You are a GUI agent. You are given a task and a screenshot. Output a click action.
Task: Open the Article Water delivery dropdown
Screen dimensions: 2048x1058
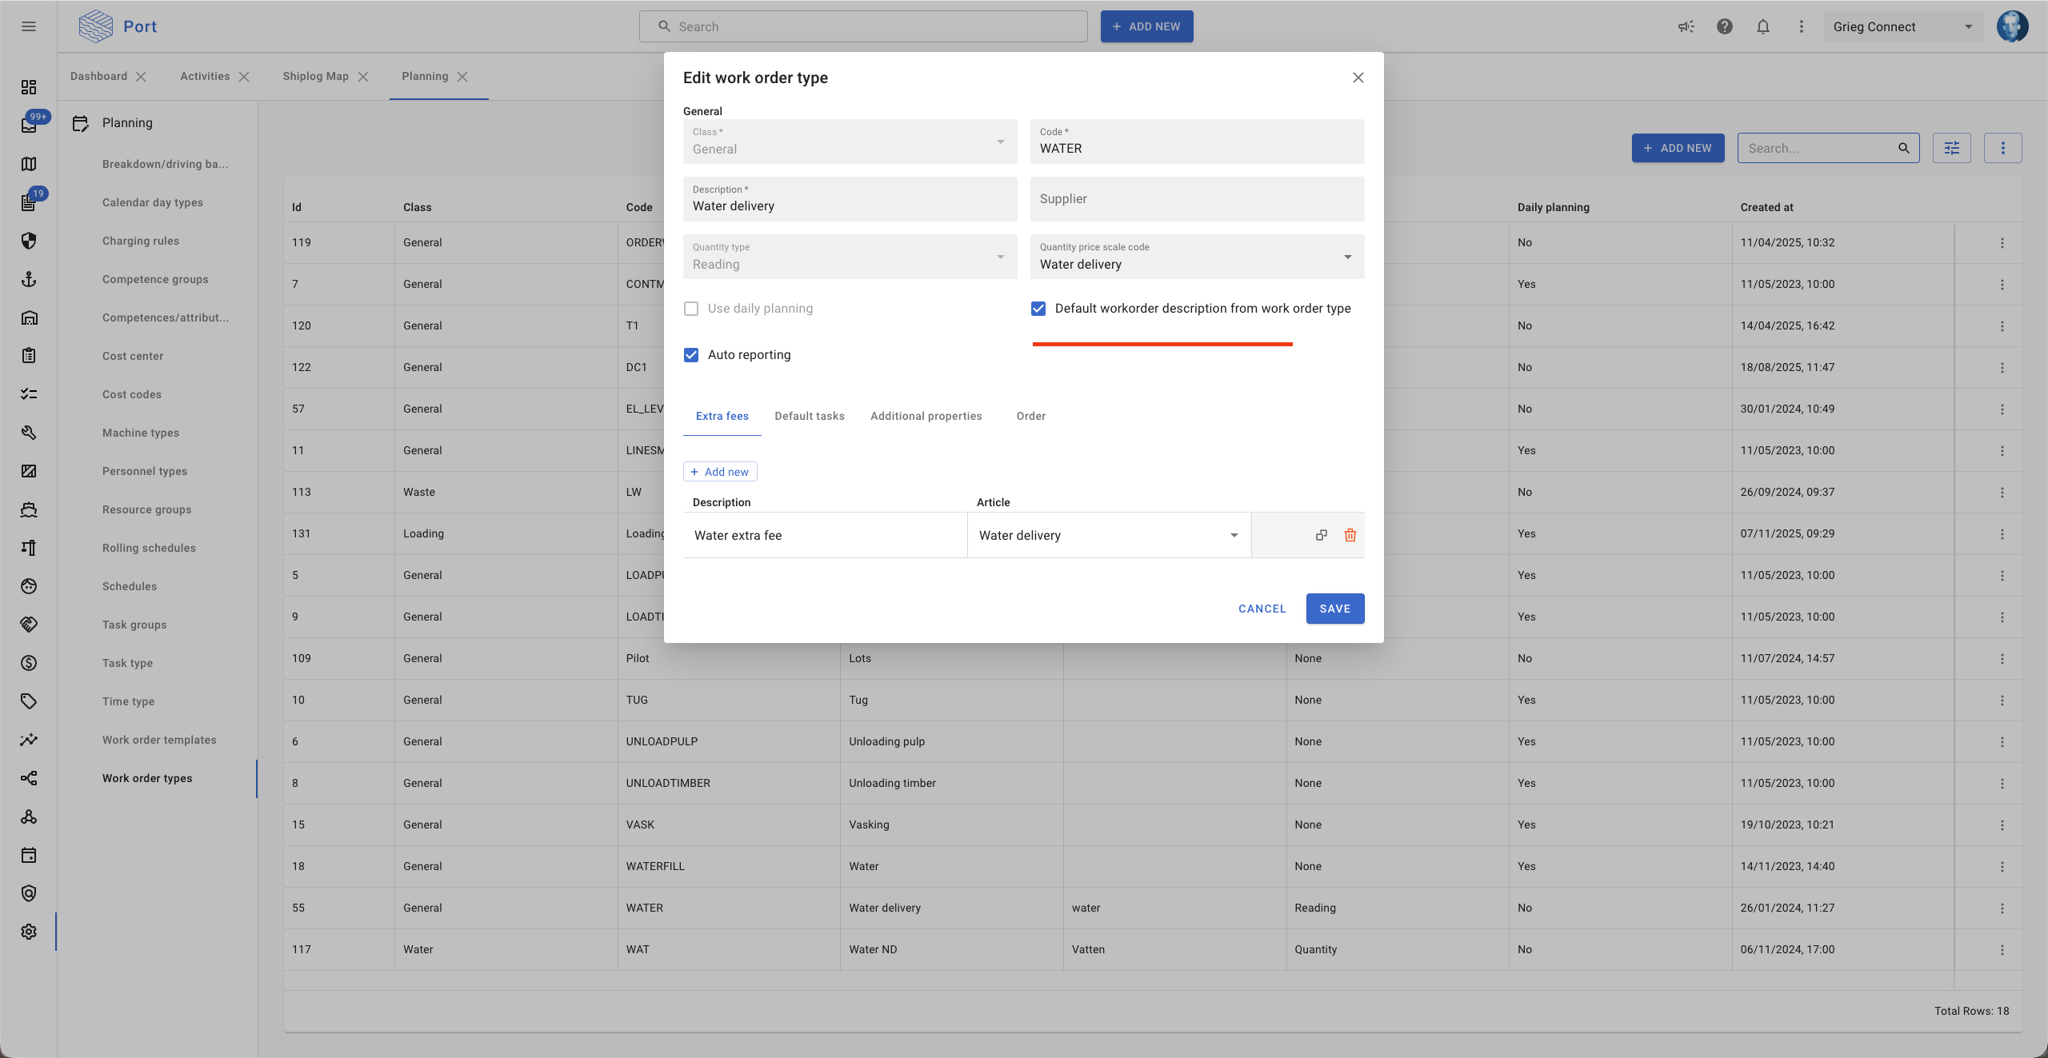click(1234, 535)
